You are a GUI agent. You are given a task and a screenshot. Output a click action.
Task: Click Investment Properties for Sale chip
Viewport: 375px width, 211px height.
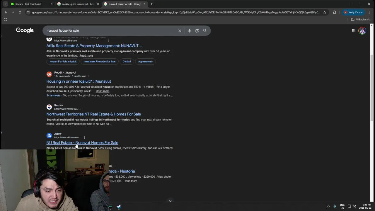[100, 62]
